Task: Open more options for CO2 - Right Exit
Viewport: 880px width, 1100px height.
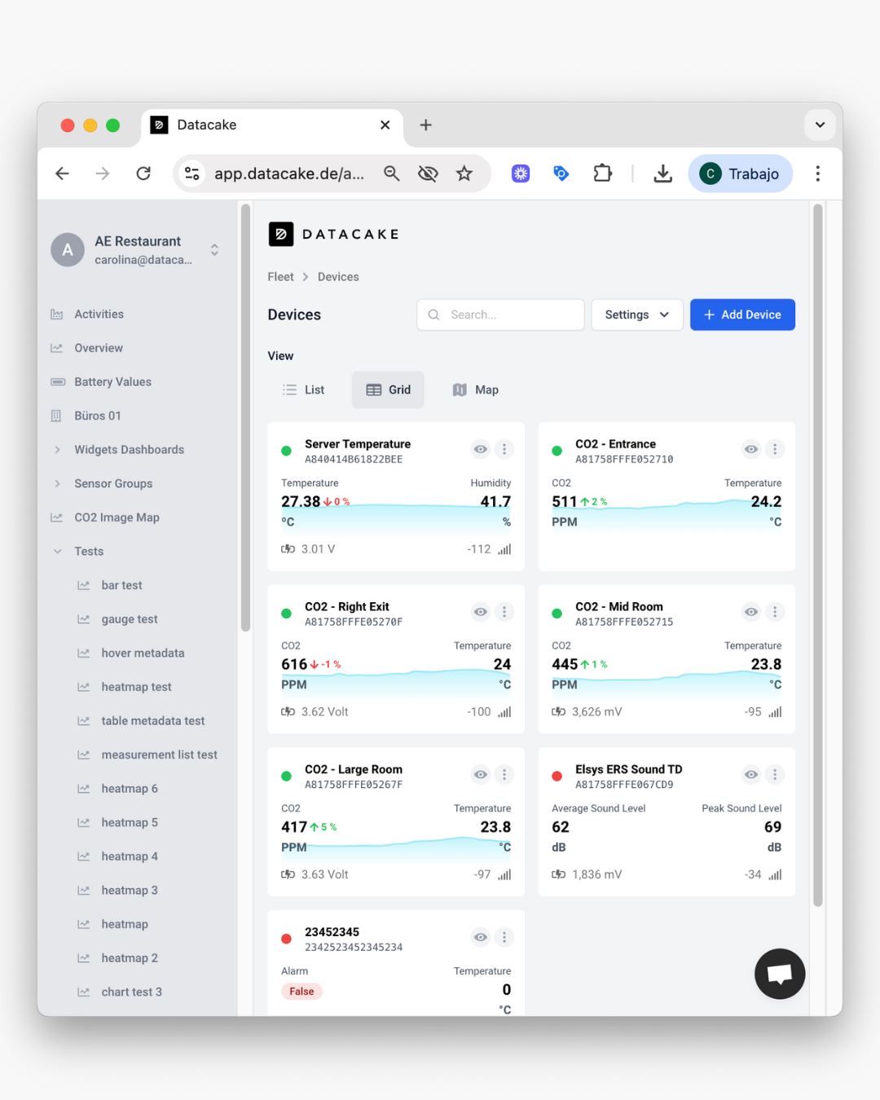Action: (504, 612)
